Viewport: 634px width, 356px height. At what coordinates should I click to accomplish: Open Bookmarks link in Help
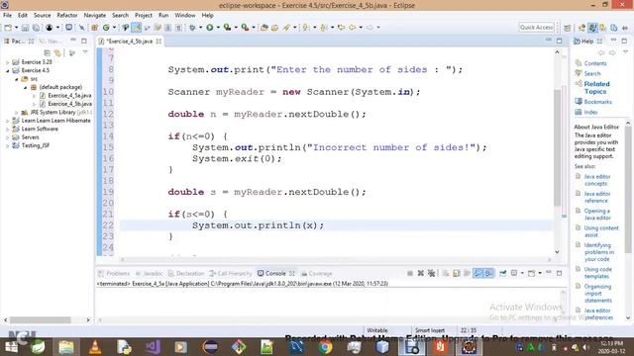point(597,102)
